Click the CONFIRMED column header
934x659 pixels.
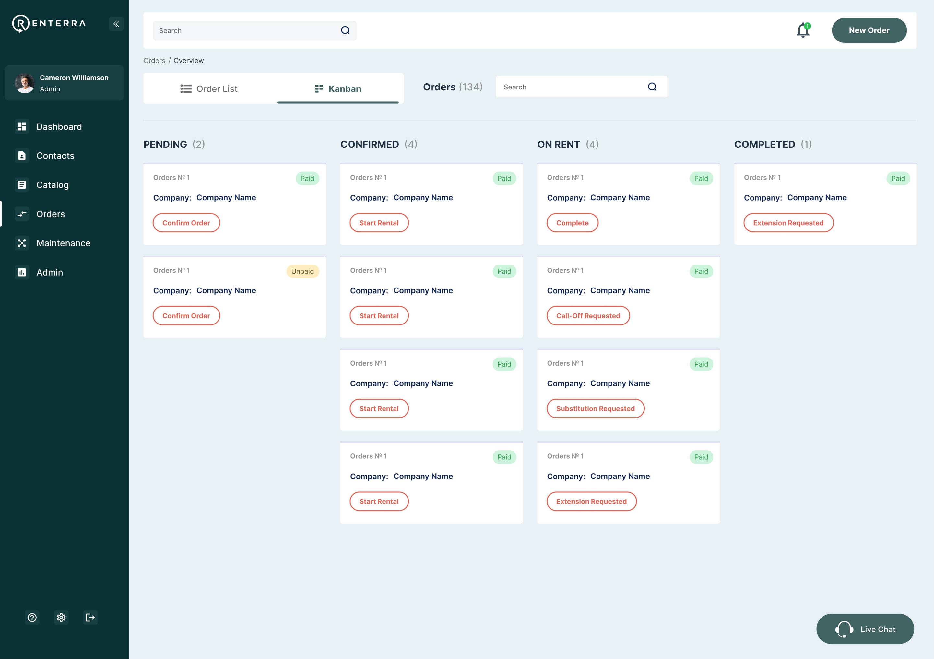379,145
